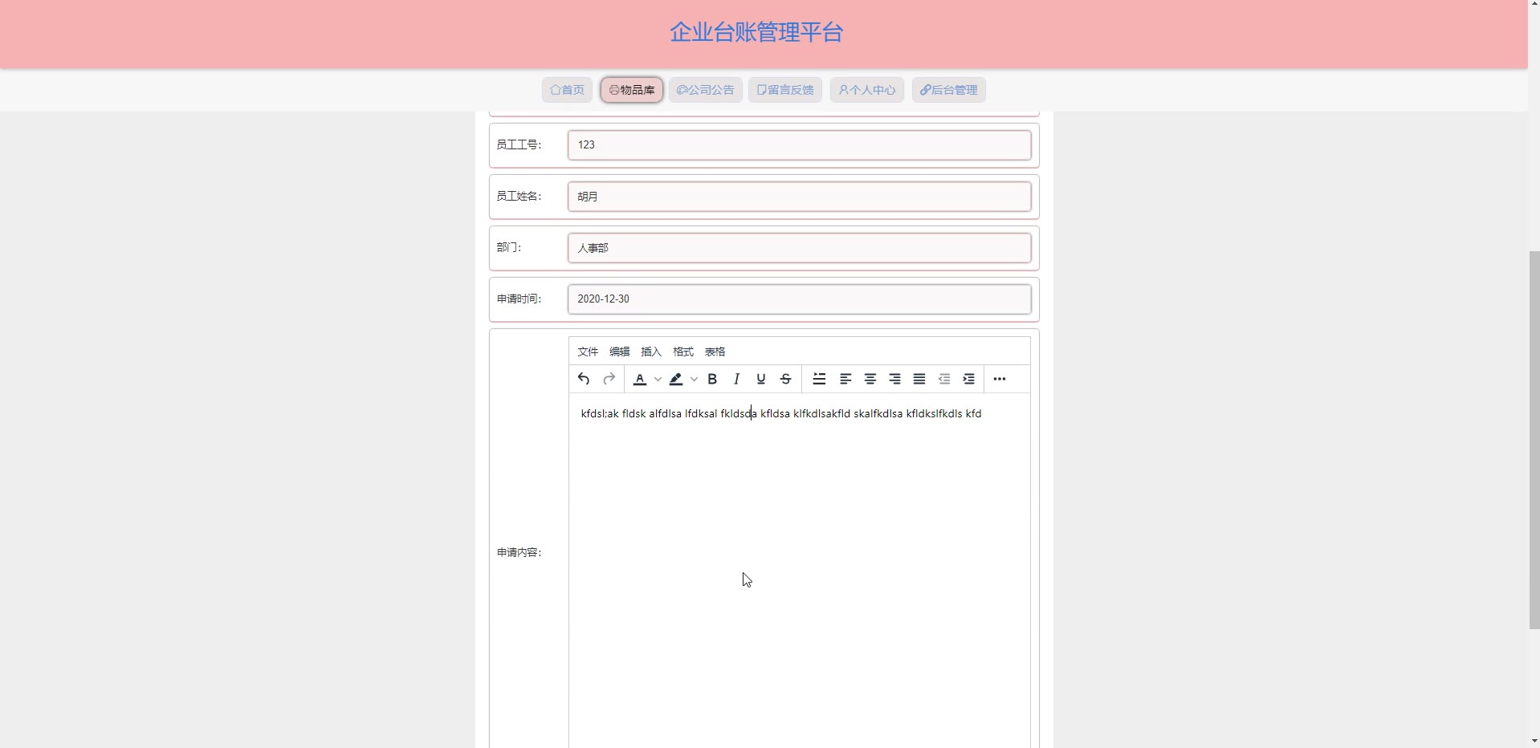1540x748 pixels.
Task: Expand the text color dropdown arrow
Action: (658, 379)
